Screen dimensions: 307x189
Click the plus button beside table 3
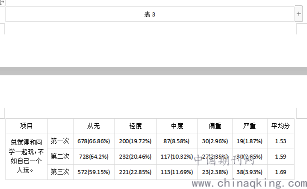(x=298, y=13)
